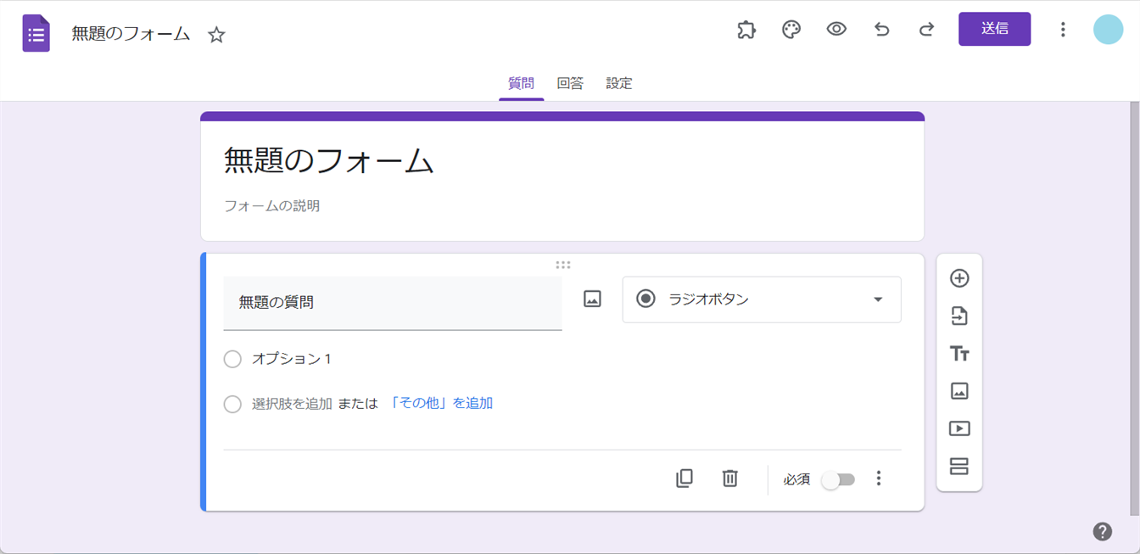Add a title and description block

click(x=958, y=354)
